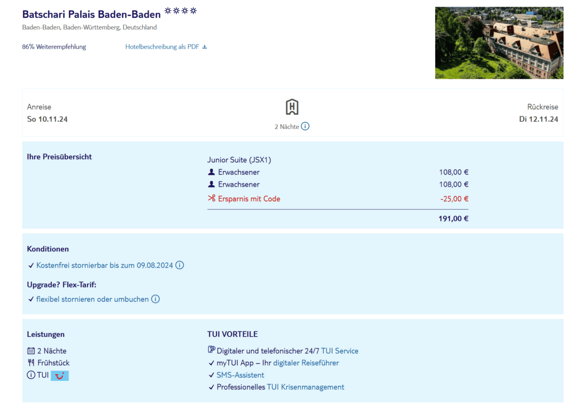Click the calendar icon beside 2 Nächte

[x=31, y=351]
